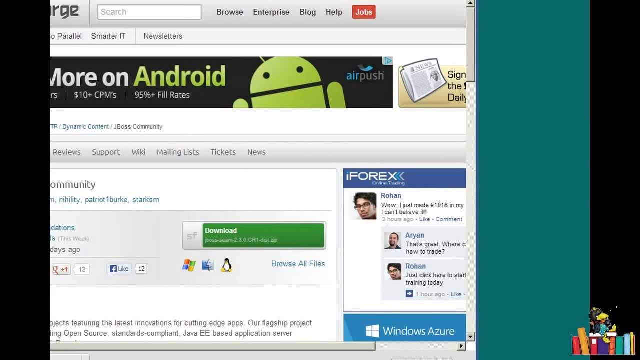Open the Dynamic Content breadcrumb link
Screen dimensions: 640x360
pos(85,127)
